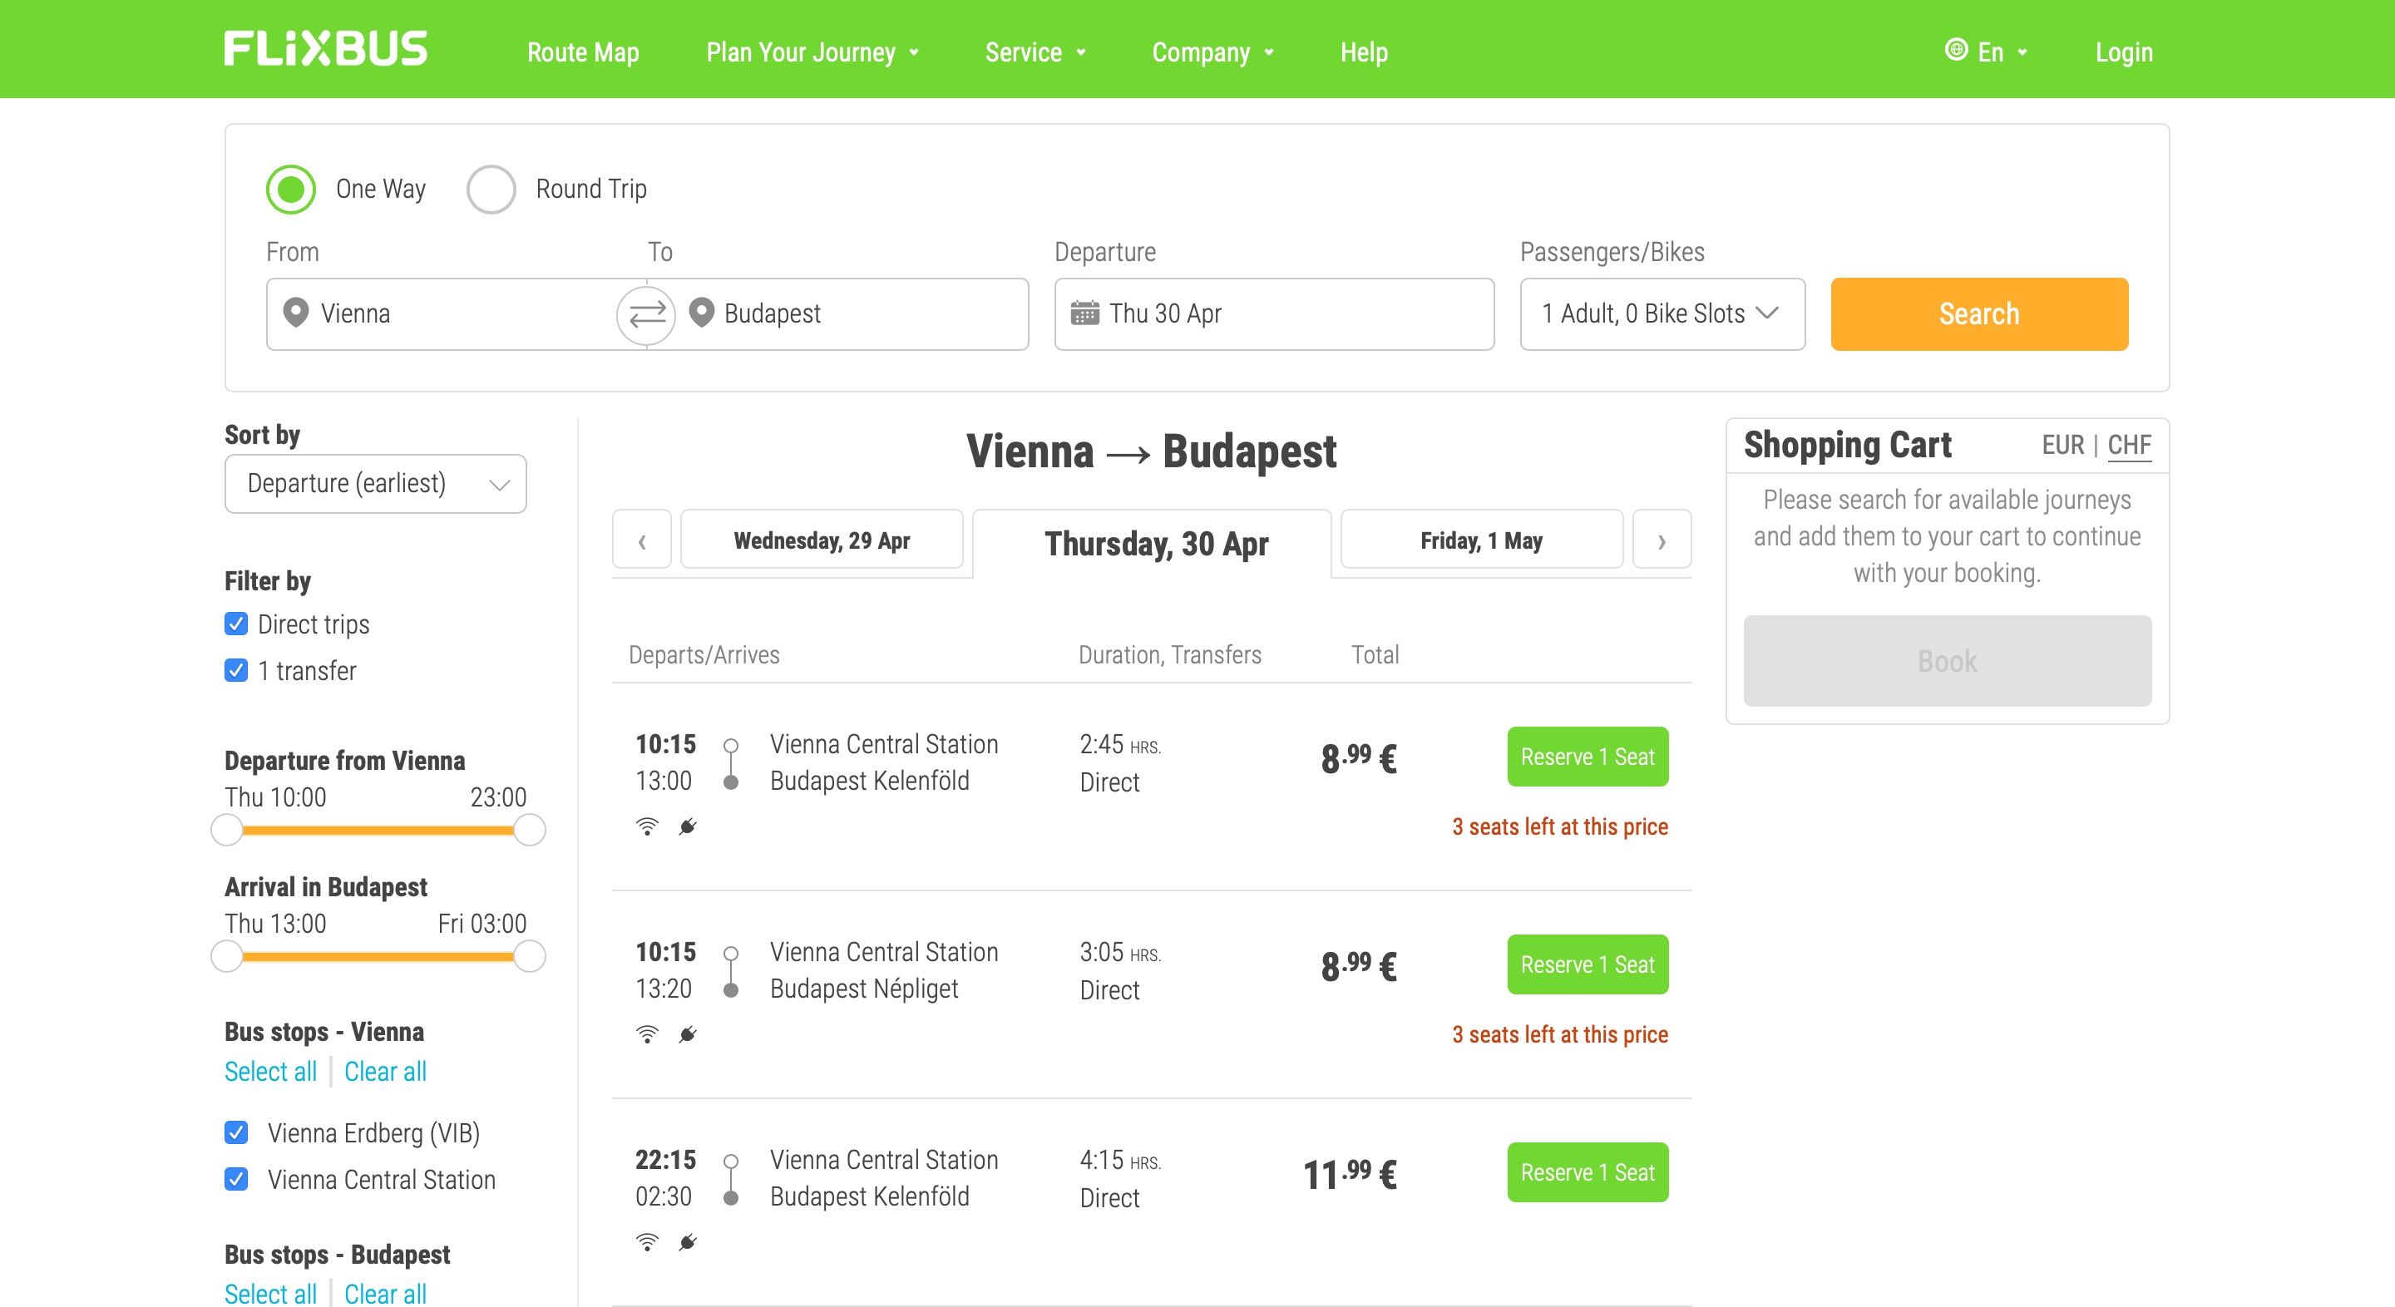Go to previous dates with left arrow
Screen dimensions: 2395x1307
pos(641,540)
